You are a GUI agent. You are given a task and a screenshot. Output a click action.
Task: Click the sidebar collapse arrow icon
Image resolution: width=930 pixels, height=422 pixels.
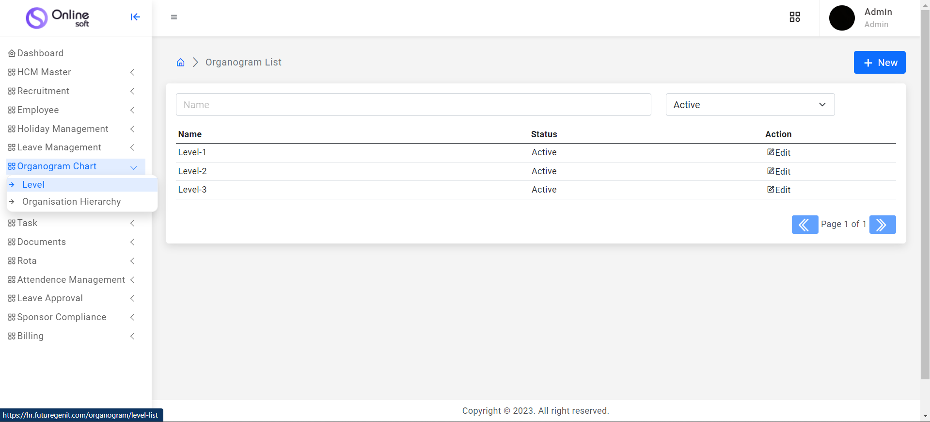tap(135, 17)
